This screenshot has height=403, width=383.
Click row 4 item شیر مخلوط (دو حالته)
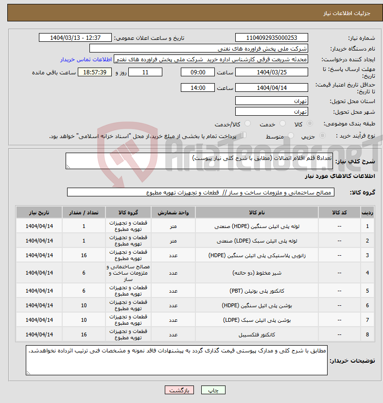[257, 273]
